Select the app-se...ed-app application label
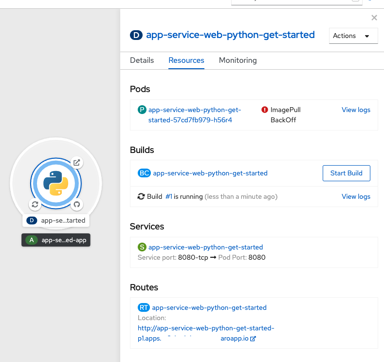Screen dimensions: 384x362 tap(56, 240)
